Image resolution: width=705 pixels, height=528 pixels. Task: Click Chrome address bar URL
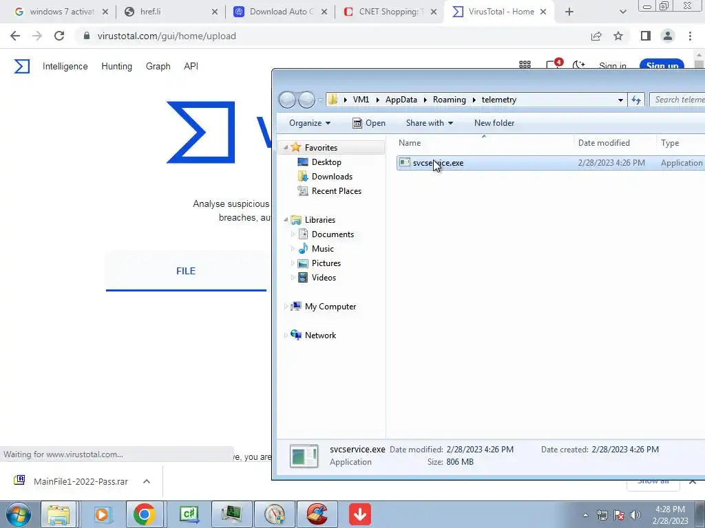(x=167, y=36)
